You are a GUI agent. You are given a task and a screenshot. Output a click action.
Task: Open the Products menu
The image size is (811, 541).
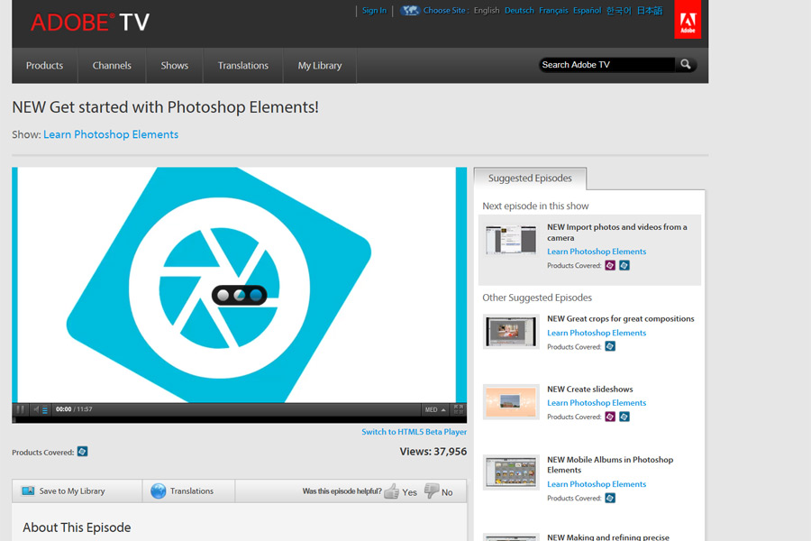(44, 66)
